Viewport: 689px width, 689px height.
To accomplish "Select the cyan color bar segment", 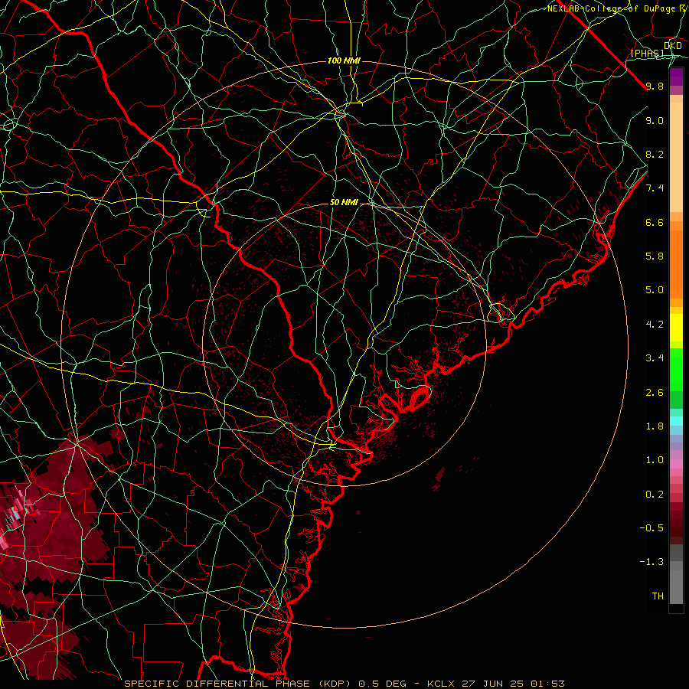I will tap(676, 421).
